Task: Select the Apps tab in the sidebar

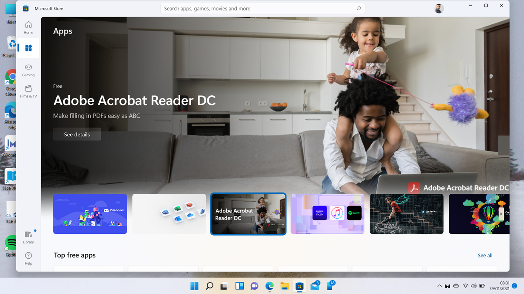Action: tap(28, 48)
